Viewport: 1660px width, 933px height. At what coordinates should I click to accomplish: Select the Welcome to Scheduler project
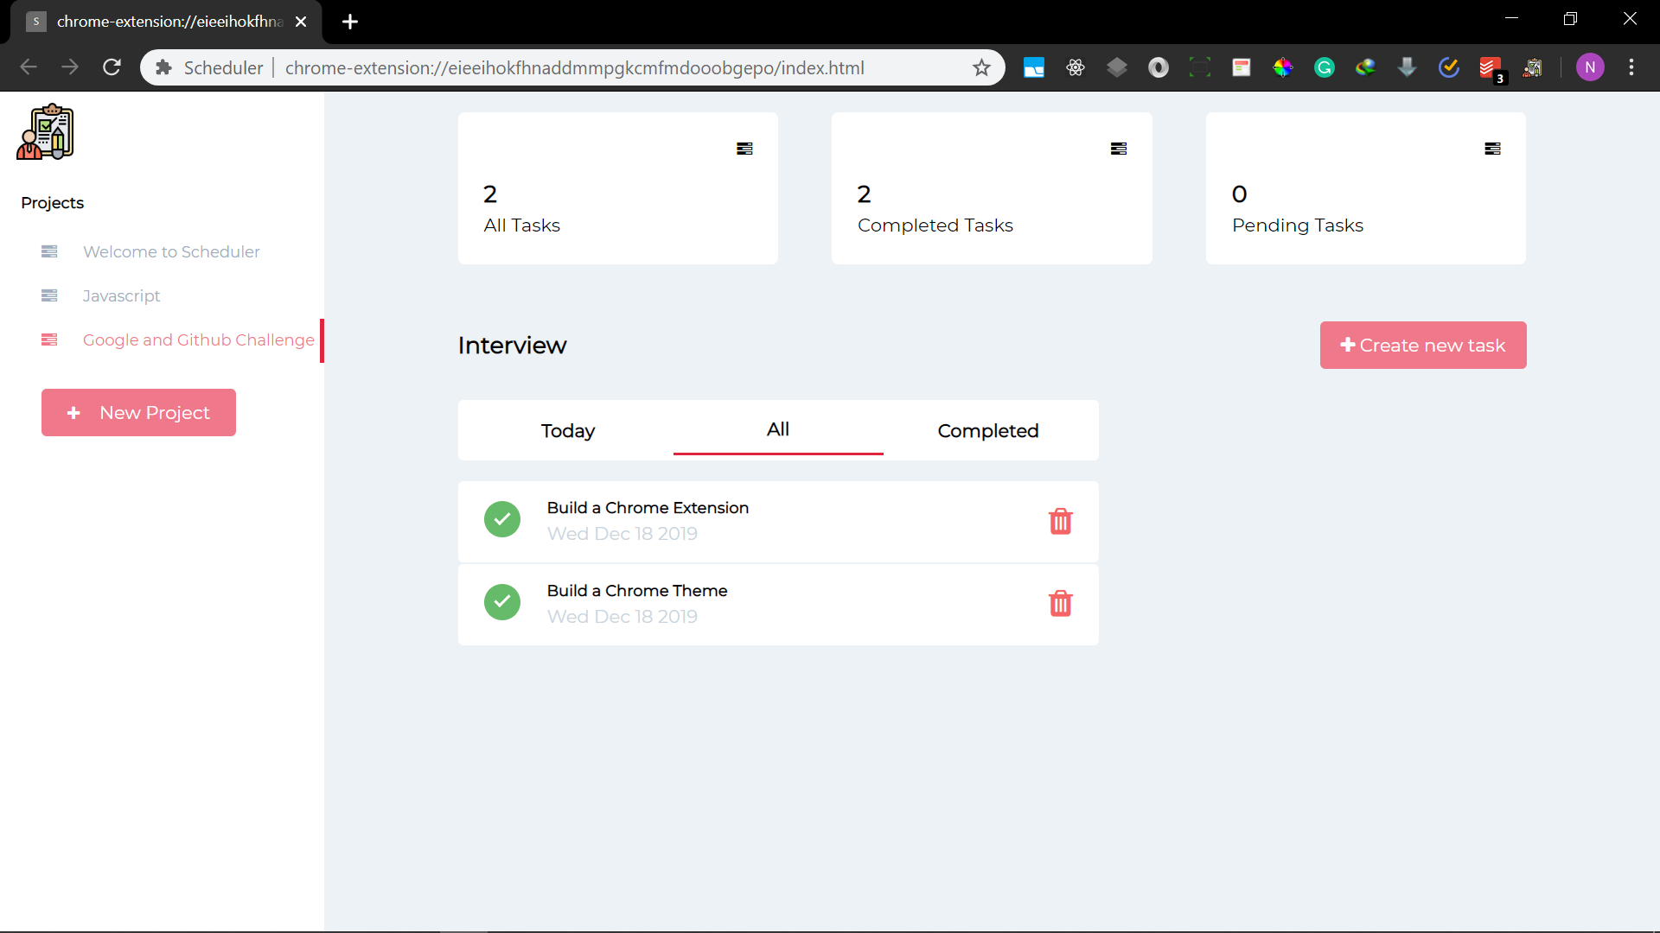171,251
